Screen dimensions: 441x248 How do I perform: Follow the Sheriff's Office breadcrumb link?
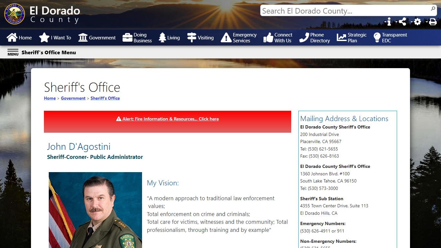105,98
